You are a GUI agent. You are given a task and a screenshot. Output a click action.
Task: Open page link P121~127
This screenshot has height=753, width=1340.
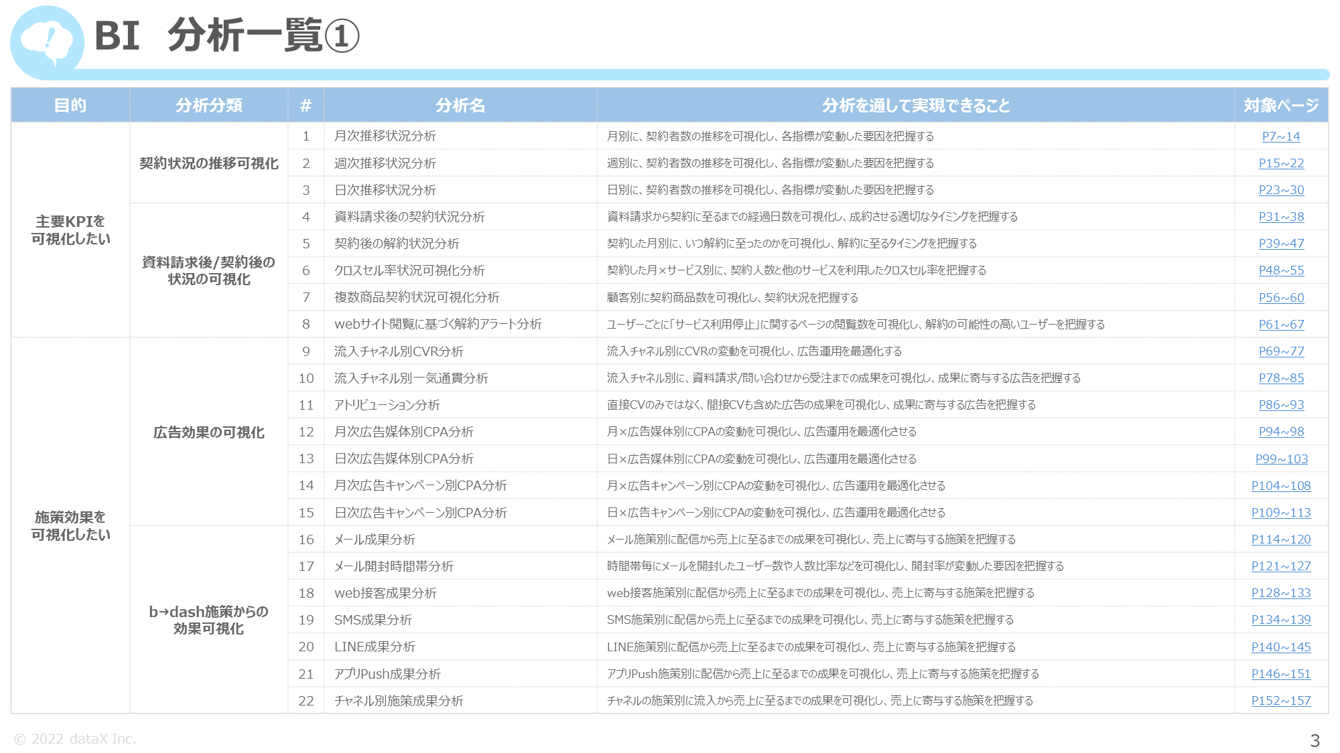1281,566
